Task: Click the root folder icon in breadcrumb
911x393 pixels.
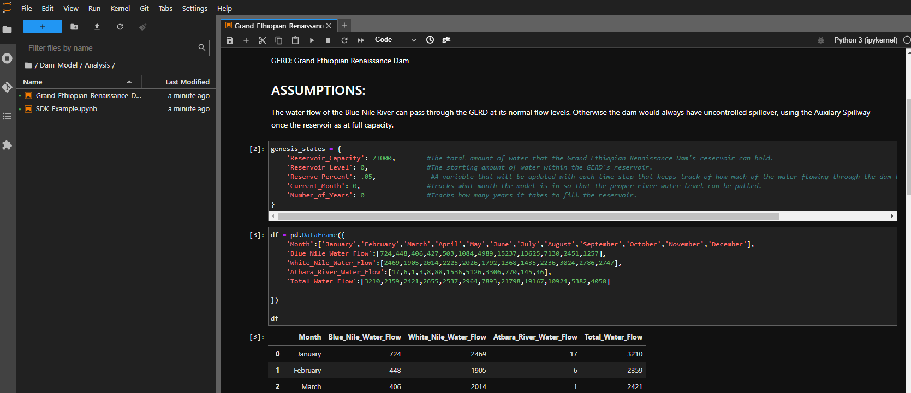Action: coord(28,65)
